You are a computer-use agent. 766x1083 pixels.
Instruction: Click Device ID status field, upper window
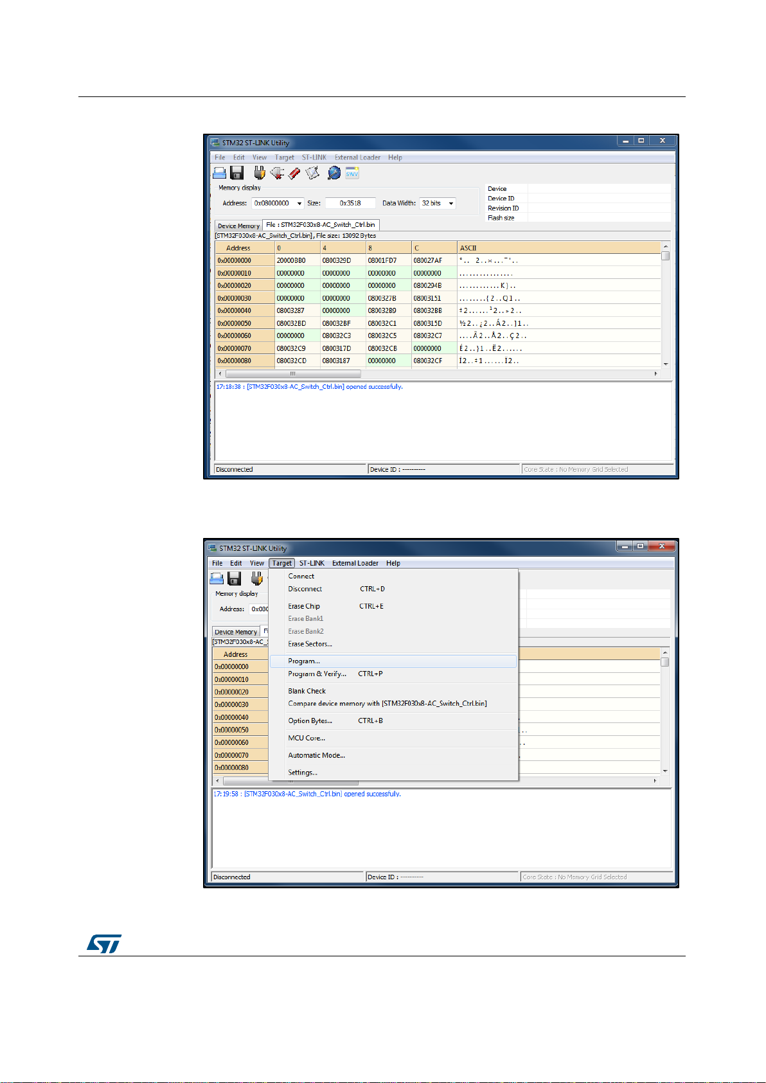tap(443, 469)
